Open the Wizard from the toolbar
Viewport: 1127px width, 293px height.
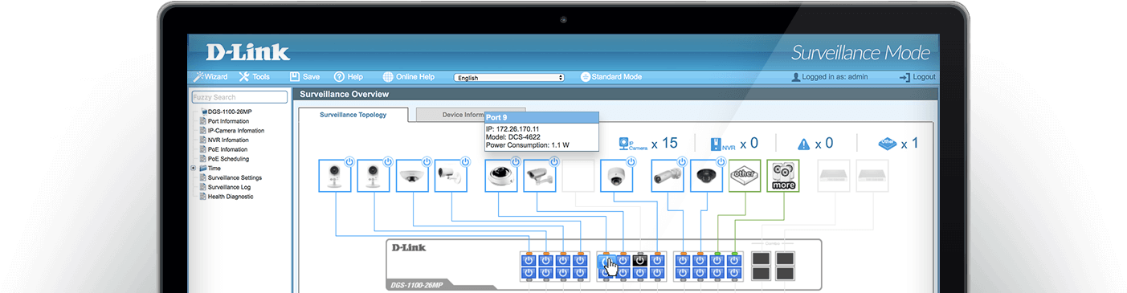[x=211, y=77]
